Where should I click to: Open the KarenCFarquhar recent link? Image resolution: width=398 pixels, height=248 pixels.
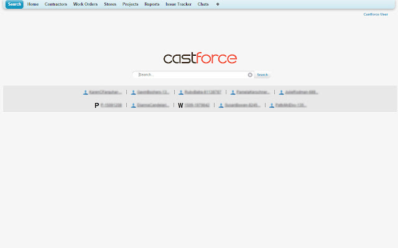tap(105, 92)
